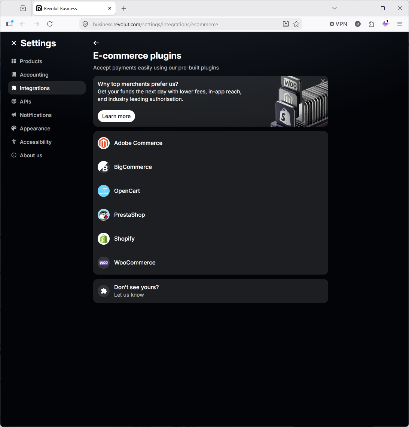This screenshot has width=409, height=427.
Task: Click the sidebar toggle icon left of back
Action: point(10,24)
